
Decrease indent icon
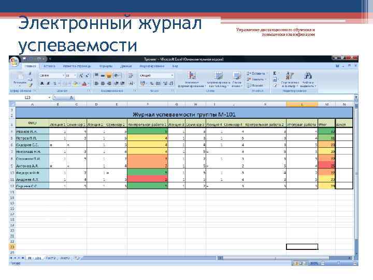point(117,83)
